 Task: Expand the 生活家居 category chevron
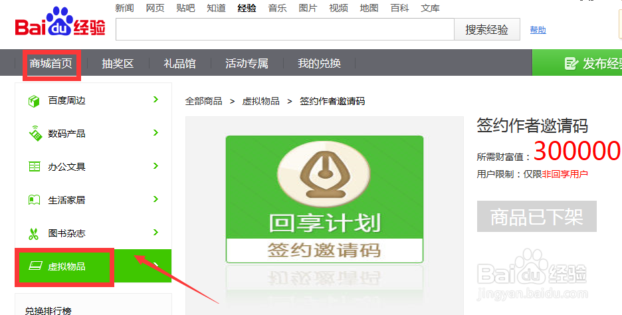pyautogui.click(x=155, y=199)
